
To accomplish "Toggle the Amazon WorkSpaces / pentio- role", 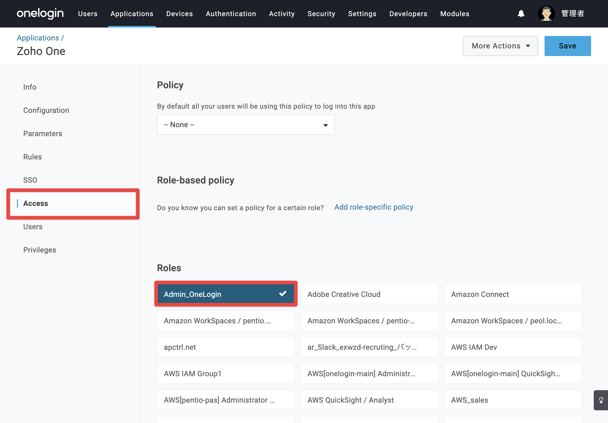I will [369, 320].
